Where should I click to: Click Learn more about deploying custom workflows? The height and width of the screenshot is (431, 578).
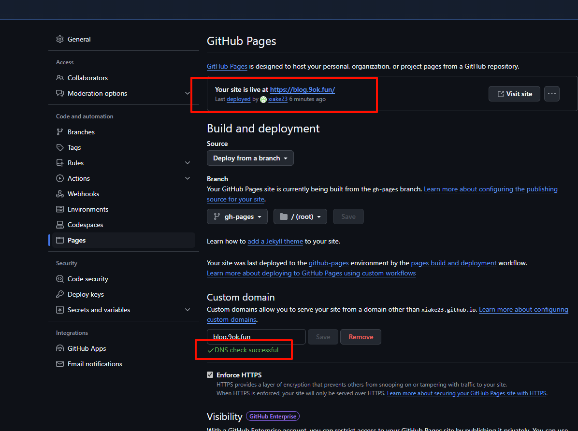[x=311, y=273]
